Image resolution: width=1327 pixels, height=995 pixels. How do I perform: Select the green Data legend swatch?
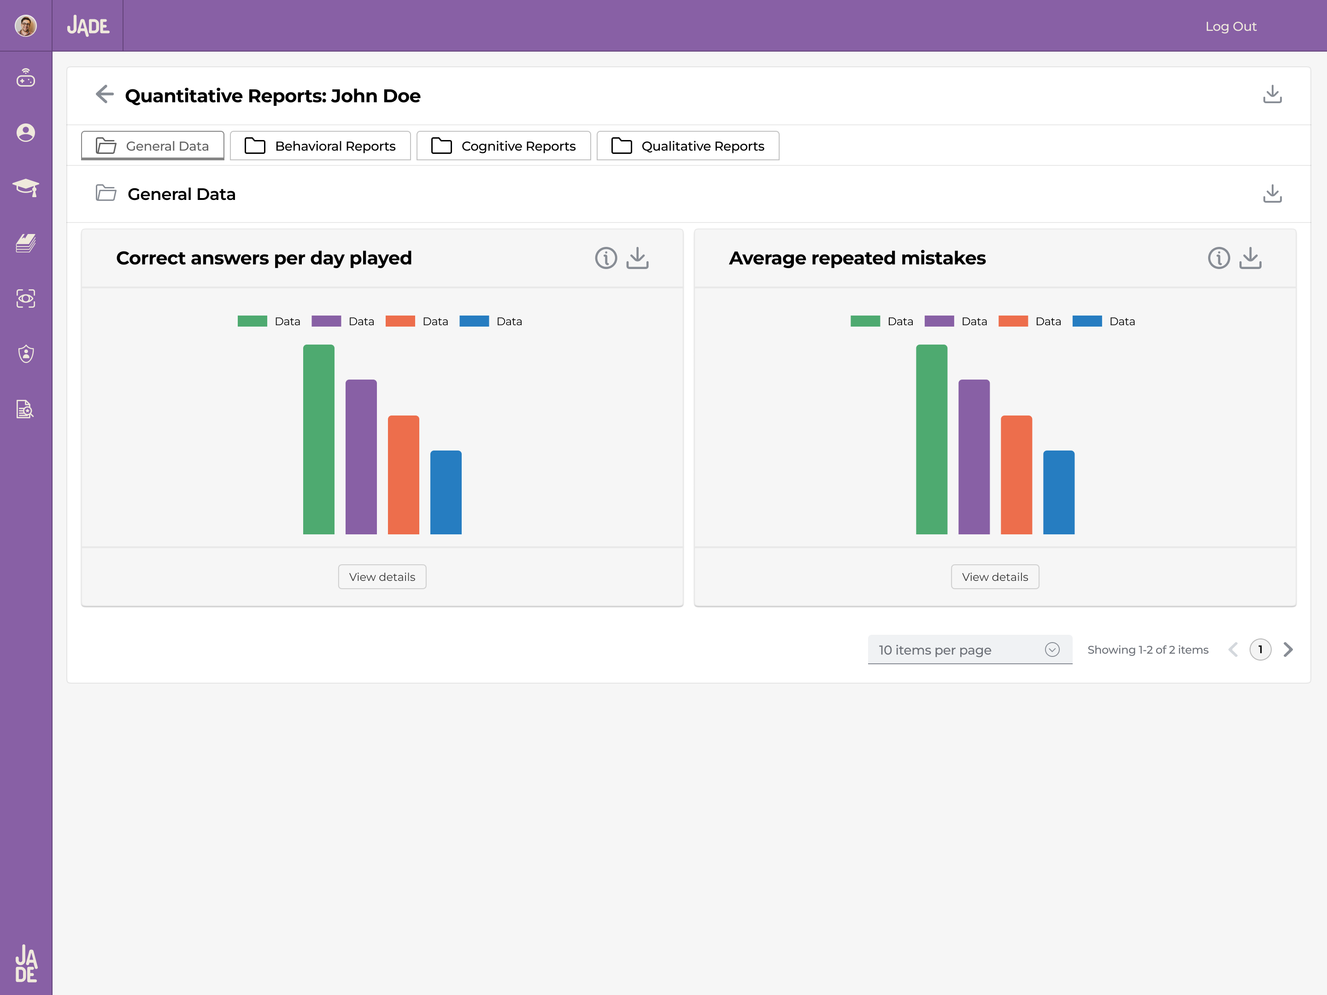point(252,321)
